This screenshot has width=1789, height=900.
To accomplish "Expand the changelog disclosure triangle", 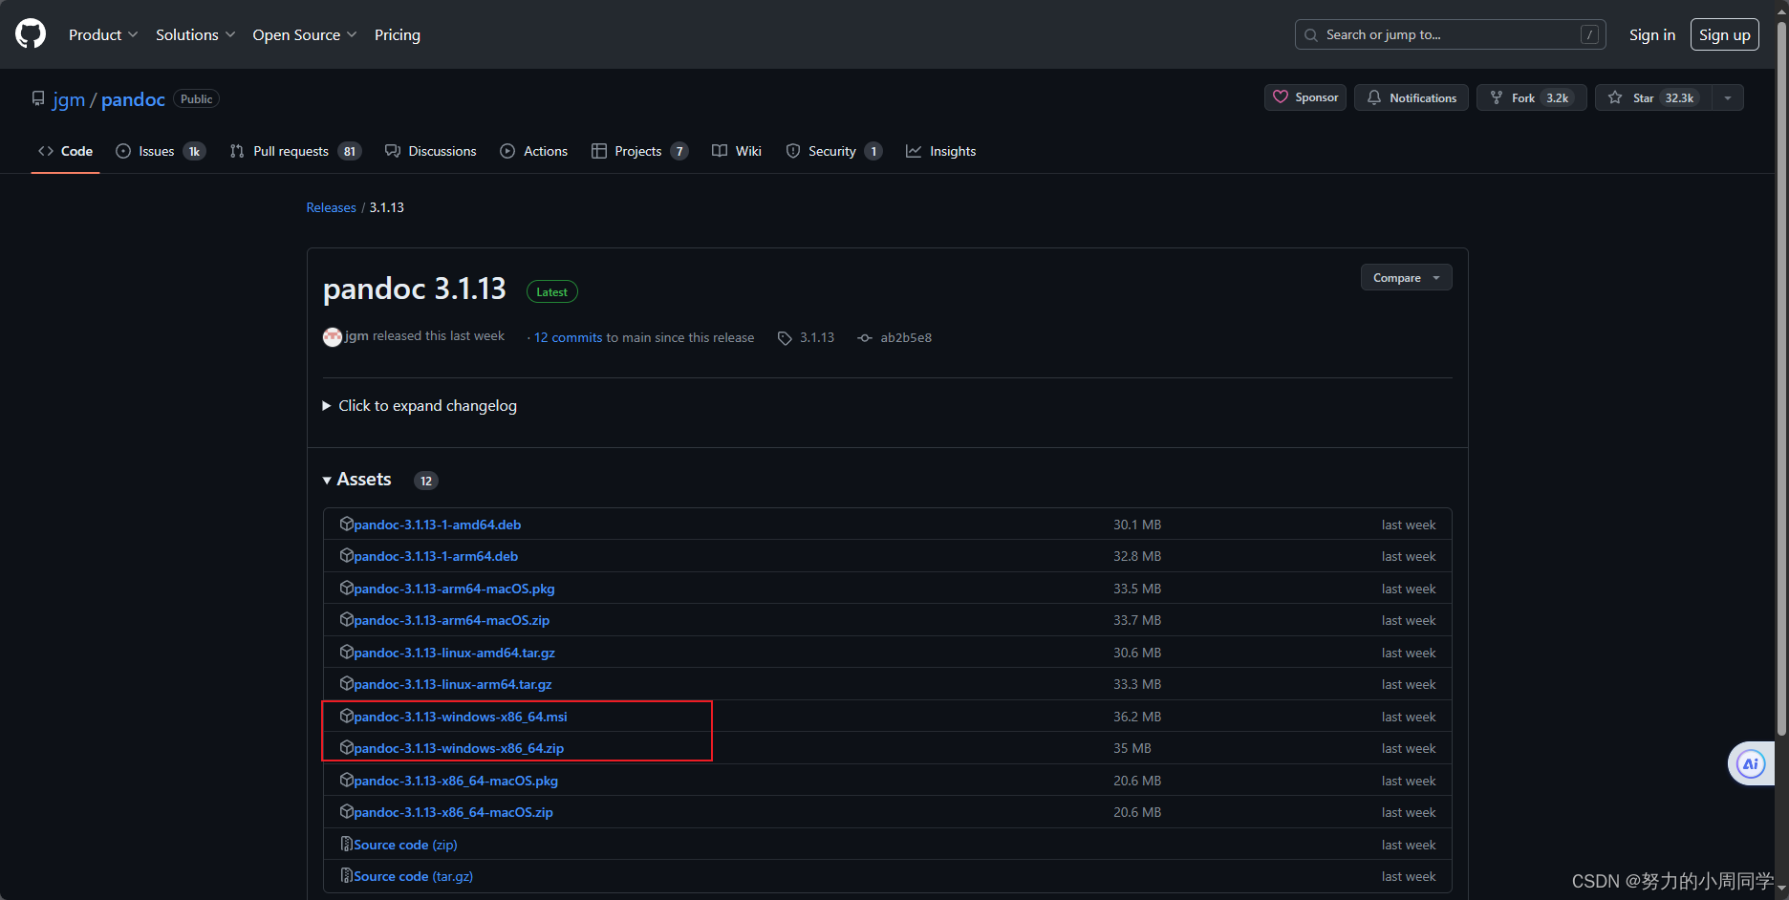I will [327, 406].
